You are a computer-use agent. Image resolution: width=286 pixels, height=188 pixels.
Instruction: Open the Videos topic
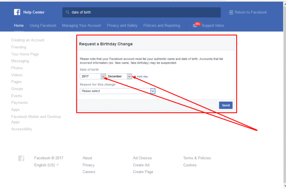click(x=17, y=75)
